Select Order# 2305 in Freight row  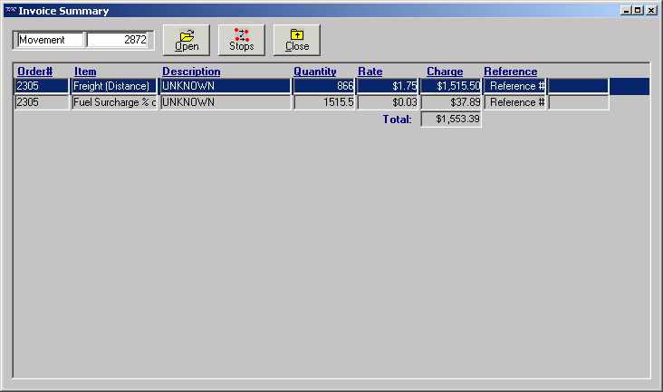42,86
